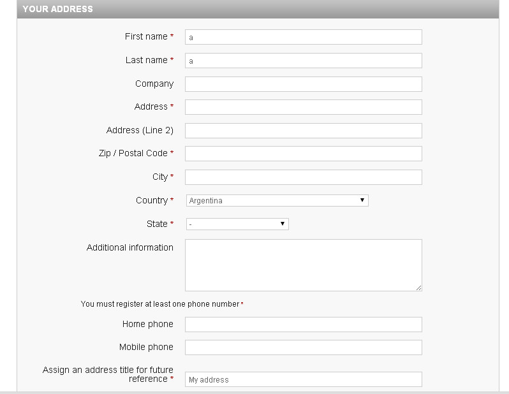Click the Mobile phone label
The width and height of the screenshot is (509, 394).
click(x=146, y=347)
